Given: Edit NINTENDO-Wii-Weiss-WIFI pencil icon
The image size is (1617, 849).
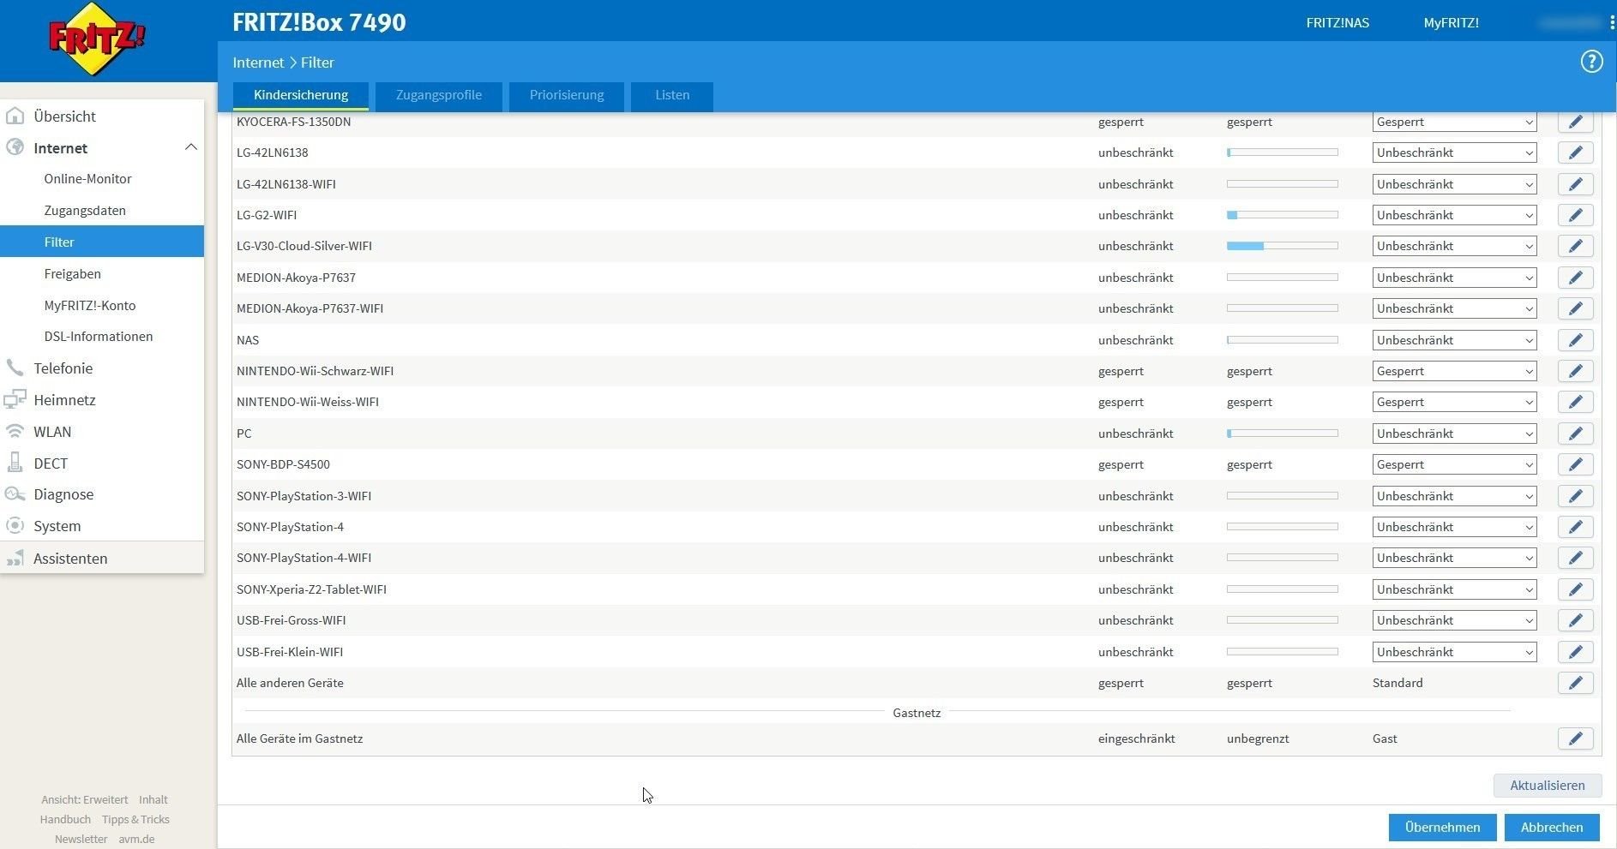Looking at the screenshot, I should tap(1575, 402).
